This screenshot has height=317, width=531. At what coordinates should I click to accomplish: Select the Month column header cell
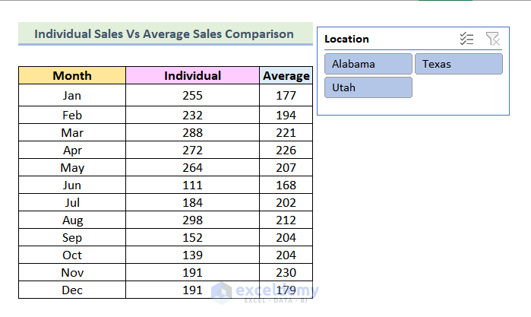click(72, 75)
